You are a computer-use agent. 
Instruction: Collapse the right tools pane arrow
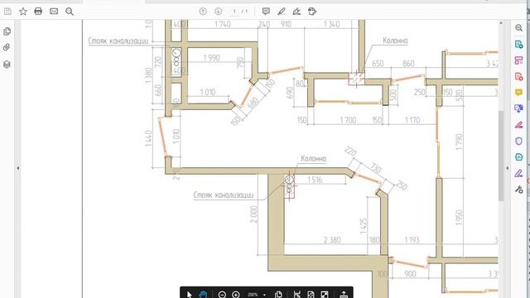(507, 168)
